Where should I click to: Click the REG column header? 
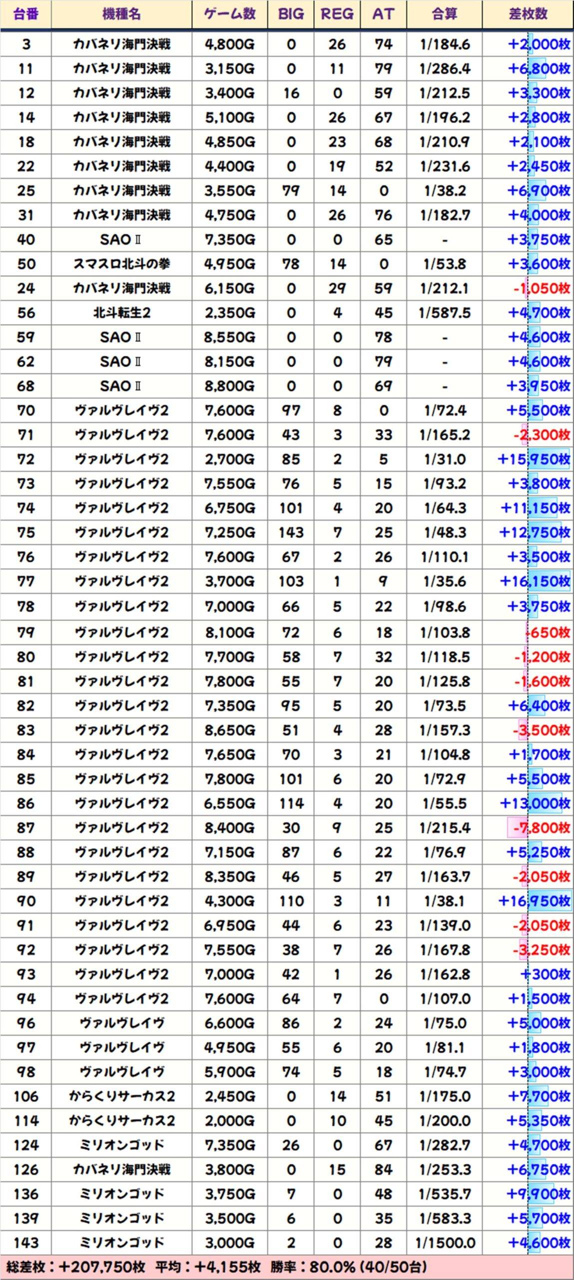[337, 14]
